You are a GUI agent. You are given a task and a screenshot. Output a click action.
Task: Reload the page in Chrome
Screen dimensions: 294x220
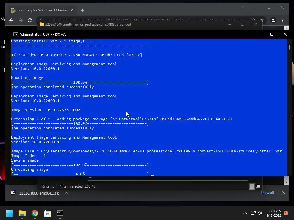pyautogui.click(x=30, y=20)
